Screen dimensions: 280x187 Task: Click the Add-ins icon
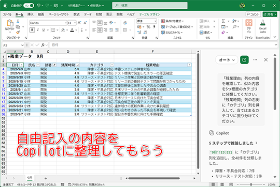[249, 26]
